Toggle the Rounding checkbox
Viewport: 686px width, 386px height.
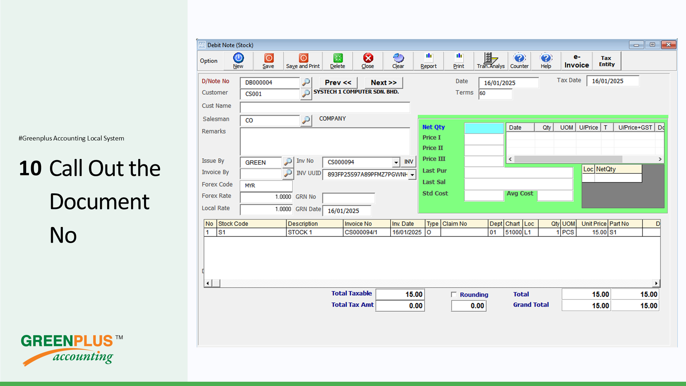point(454,295)
